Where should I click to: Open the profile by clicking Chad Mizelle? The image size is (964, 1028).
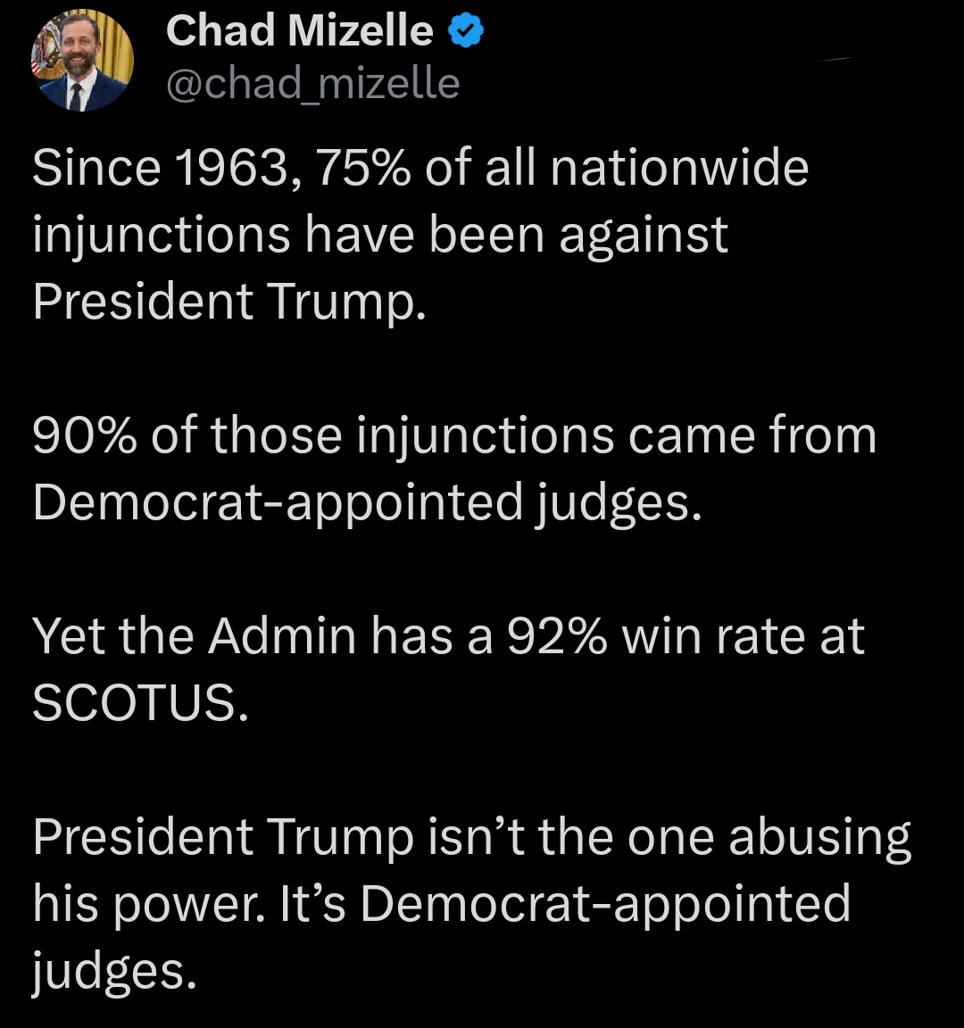click(298, 29)
